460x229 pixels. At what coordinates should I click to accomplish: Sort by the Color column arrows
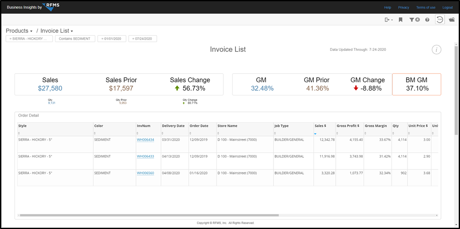[95, 134]
